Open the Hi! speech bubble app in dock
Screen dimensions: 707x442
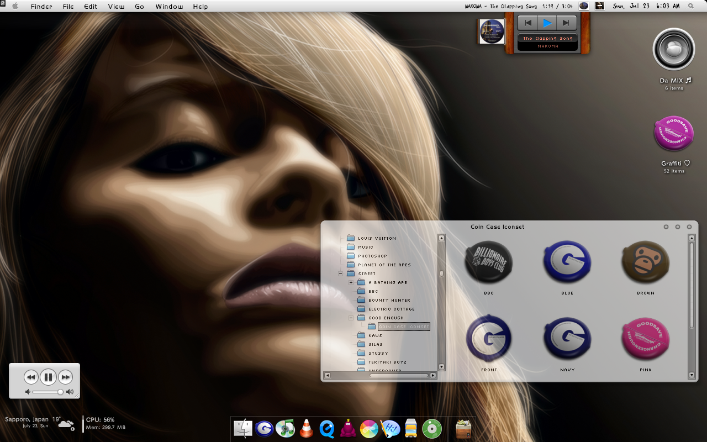pos(391,429)
